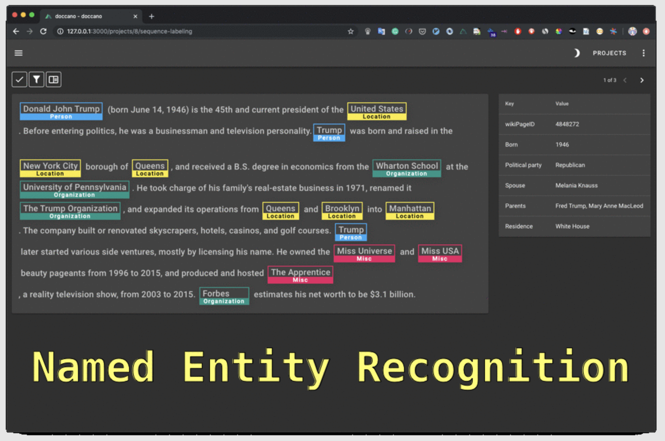This screenshot has height=441, width=665.
Task: Bookmark page with star icon
Action: 351,31
